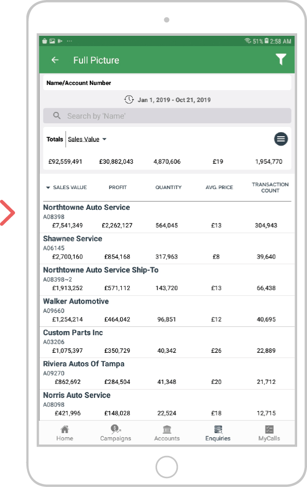Go to the Home tab icon
Viewport: 307px width, 487px height.
click(65, 429)
